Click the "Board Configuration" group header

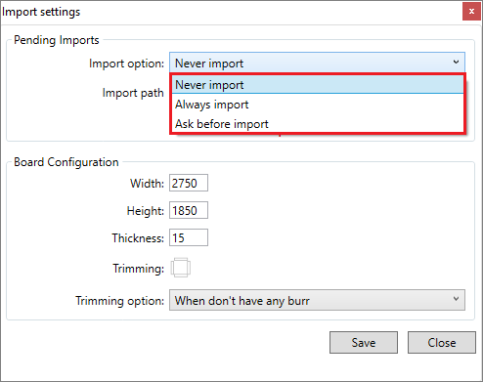tap(66, 162)
